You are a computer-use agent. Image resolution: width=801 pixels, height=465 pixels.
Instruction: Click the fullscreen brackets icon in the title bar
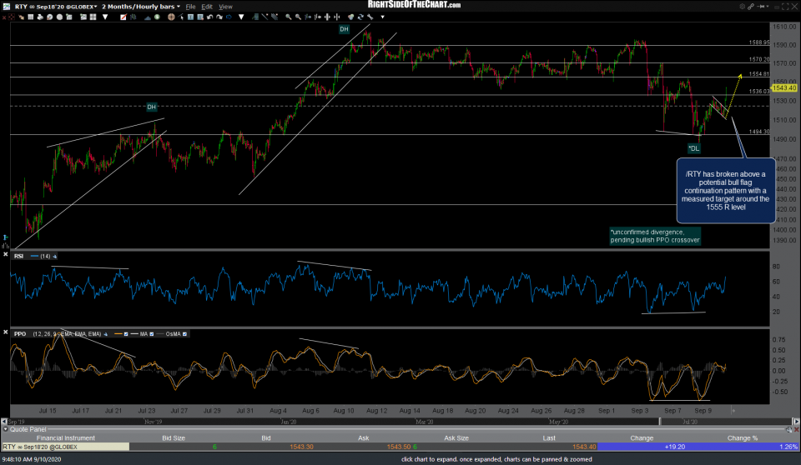pos(785,6)
